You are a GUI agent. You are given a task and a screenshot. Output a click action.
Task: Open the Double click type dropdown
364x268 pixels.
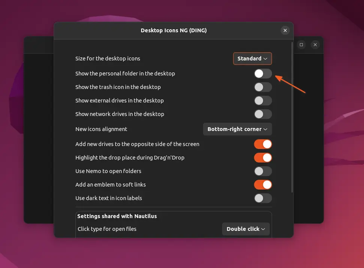(246, 229)
